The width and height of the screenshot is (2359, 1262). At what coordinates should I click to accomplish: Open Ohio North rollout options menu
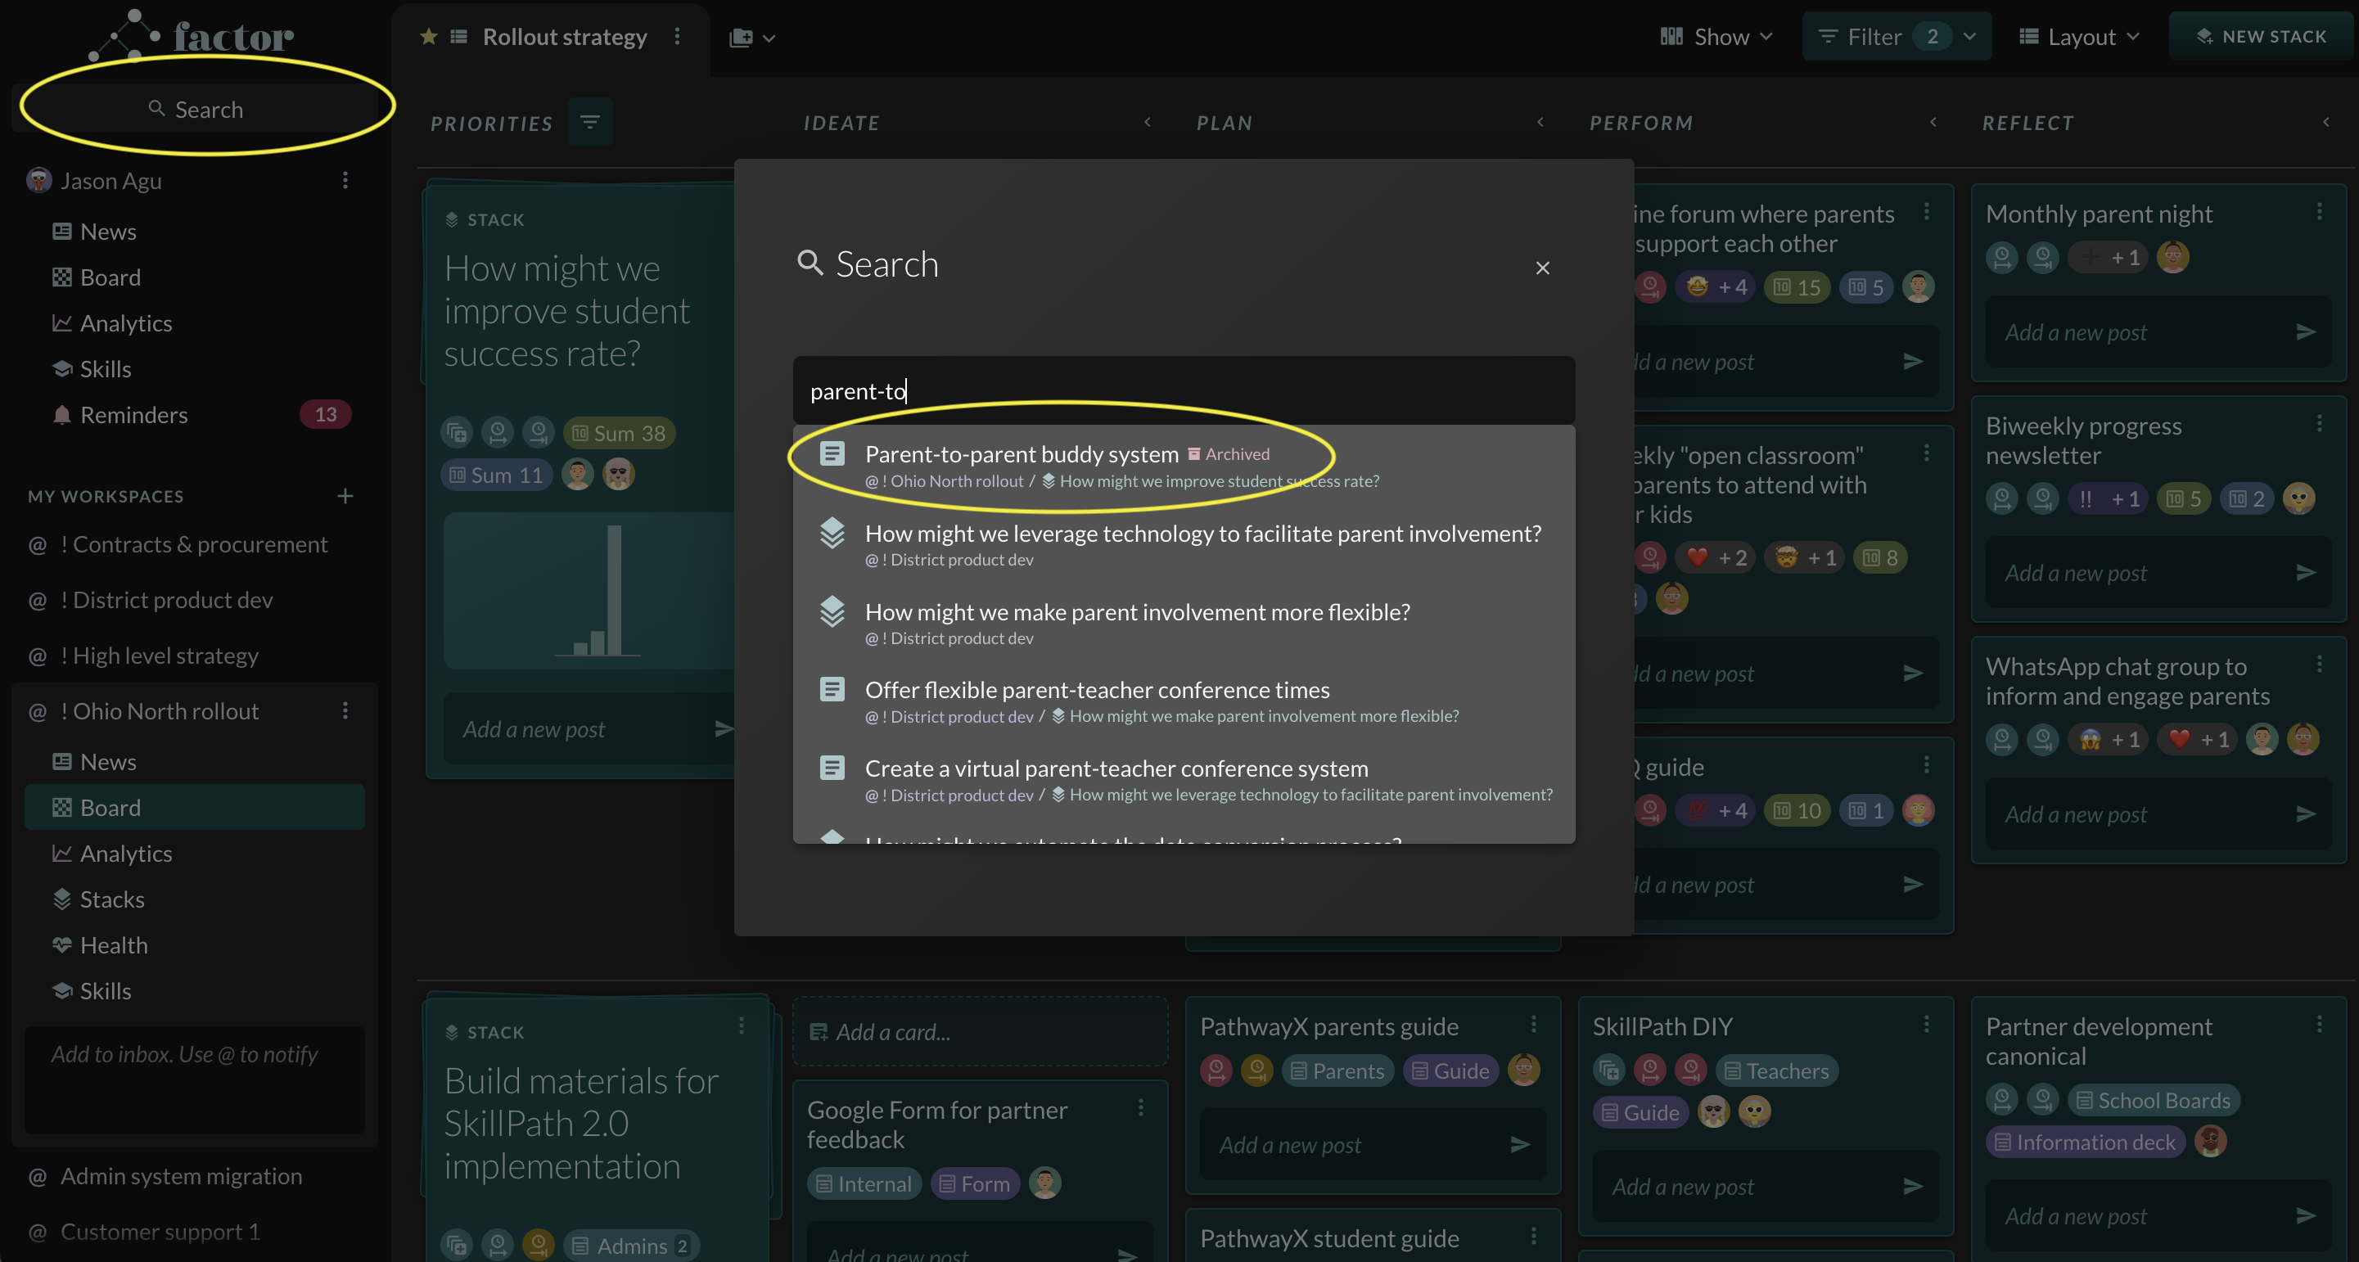pos(345,711)
